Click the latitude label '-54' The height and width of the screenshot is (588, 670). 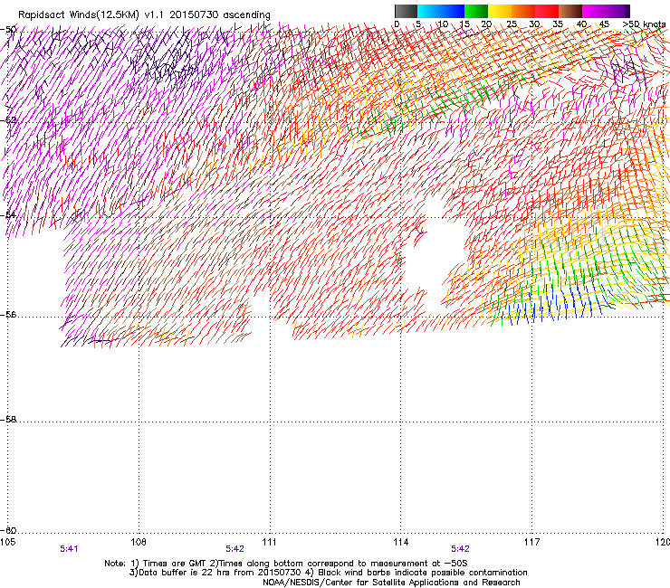[8, 214]
